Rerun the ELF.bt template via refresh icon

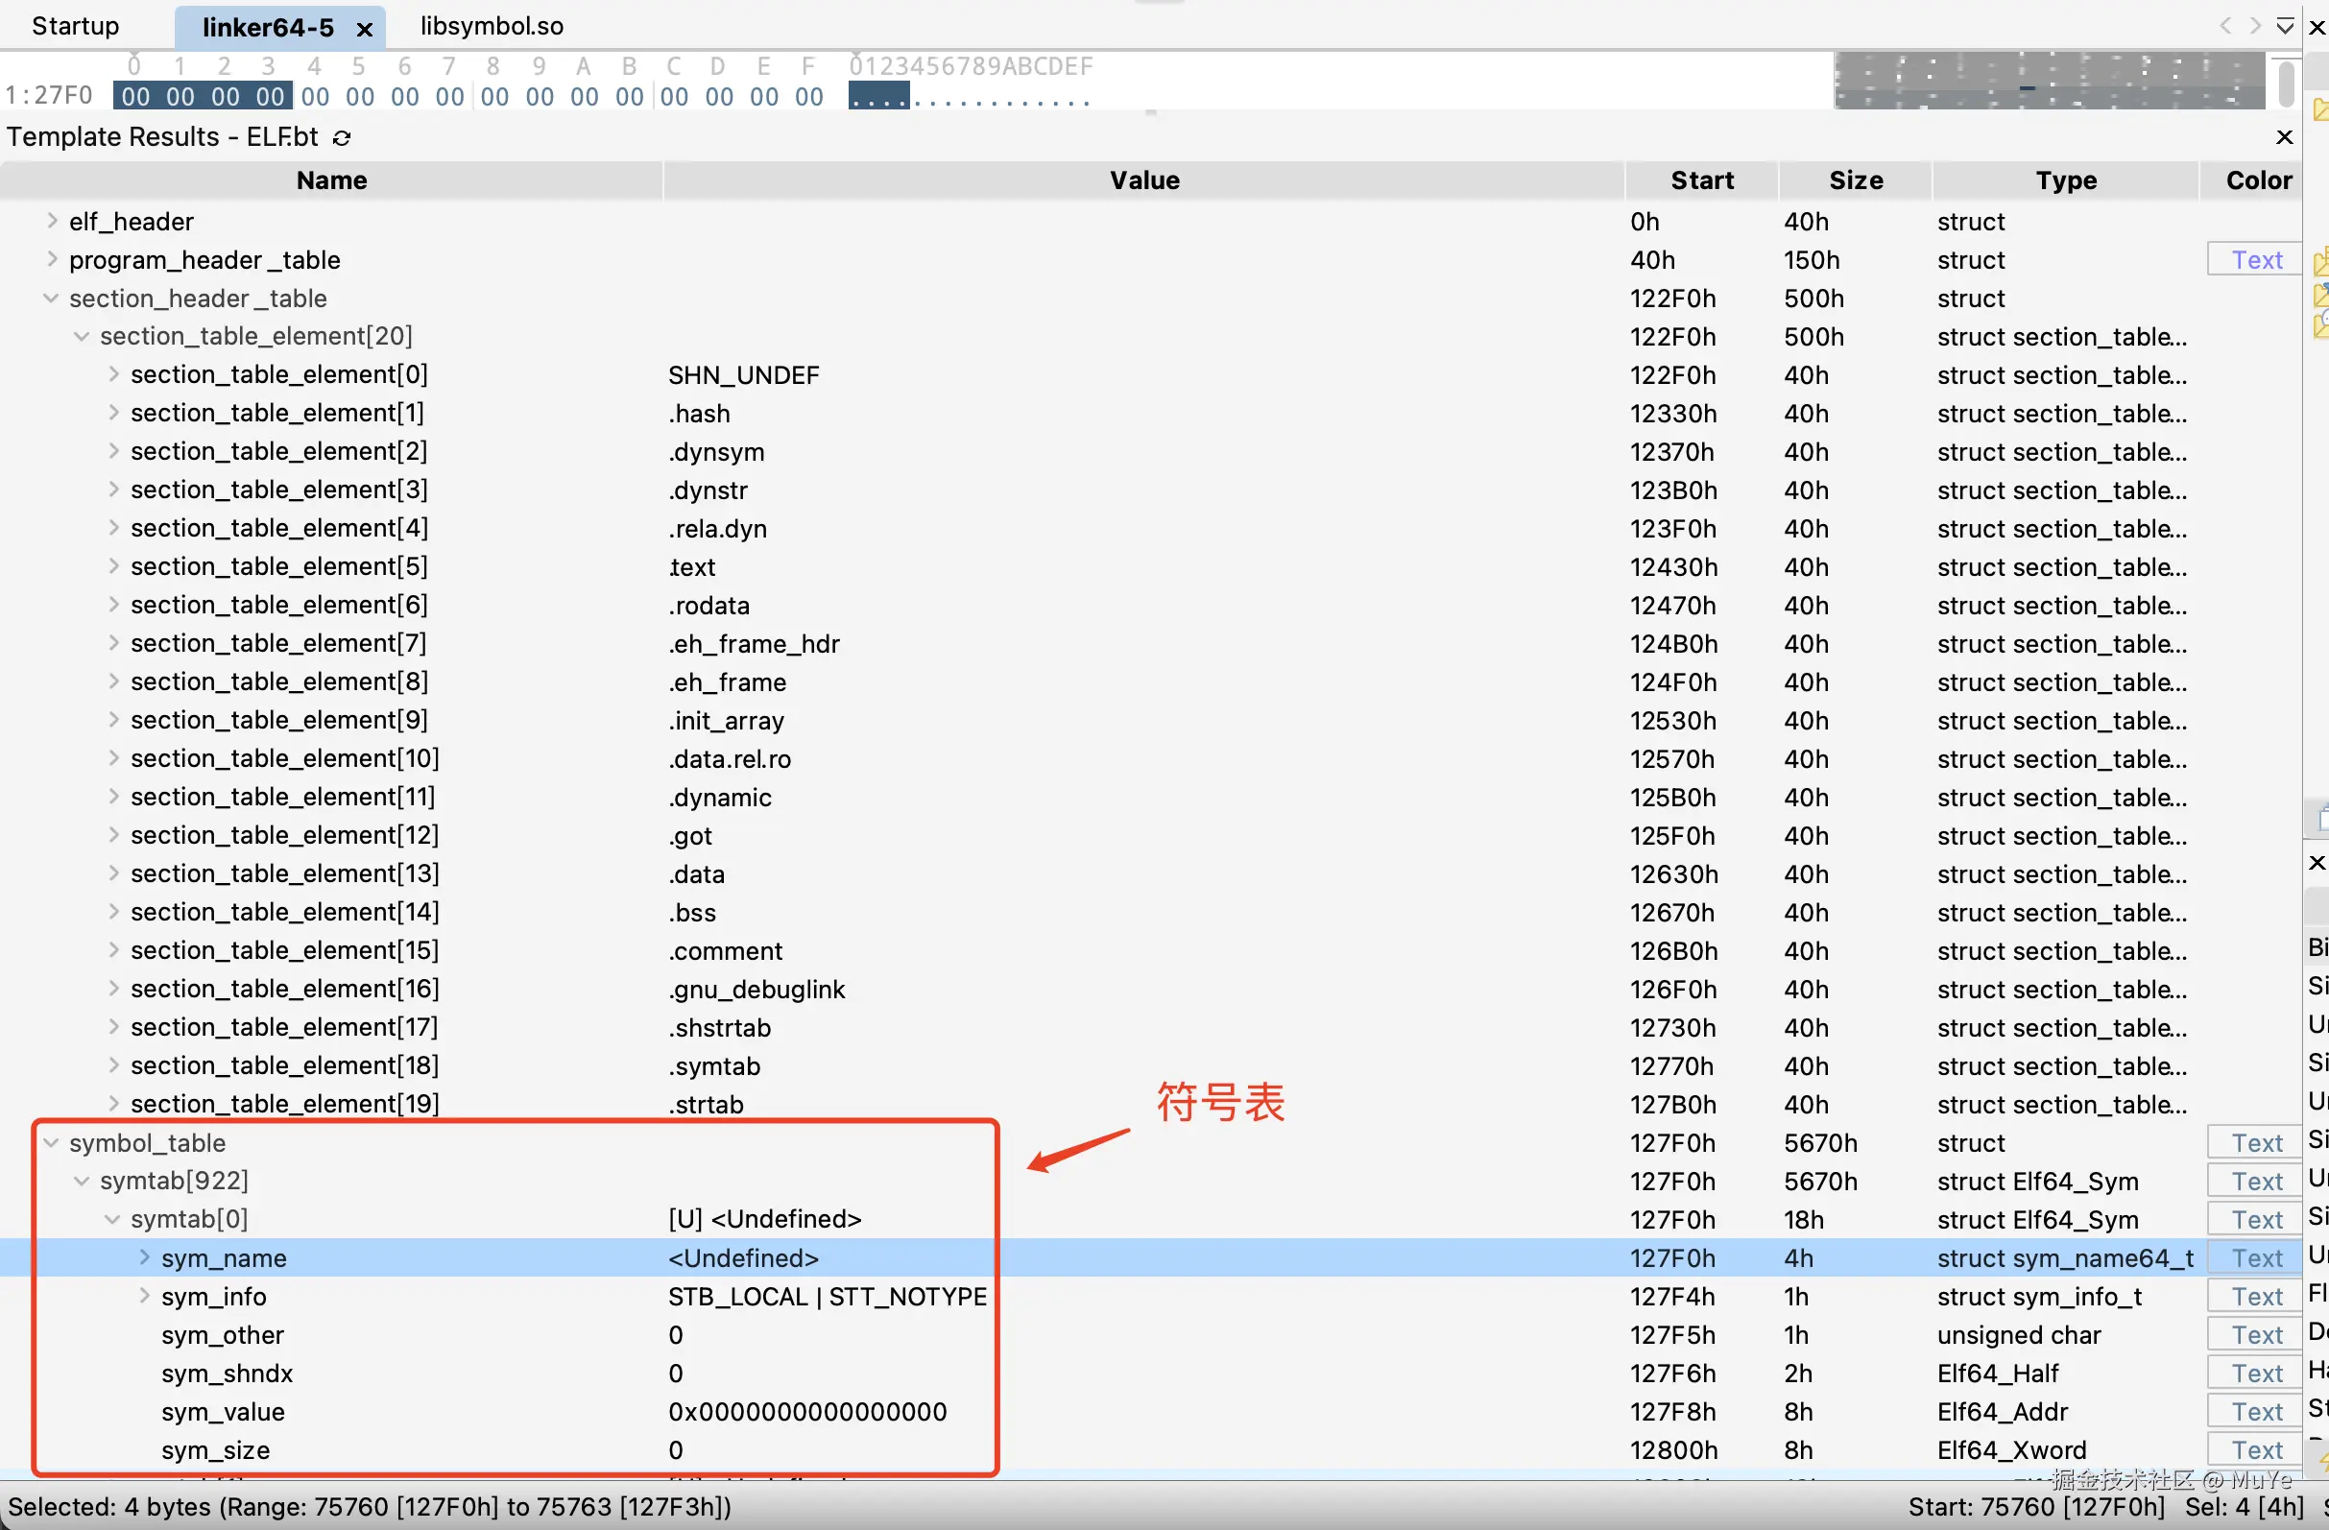342,137
